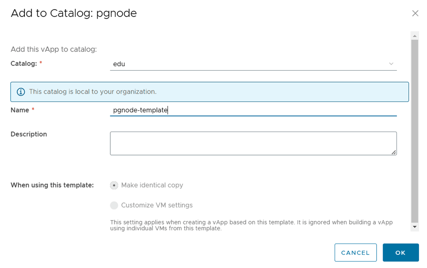The height and width of the screenshot is (268, 427).
Task: Click the scrollbar up arrow
Action: tap(415, 36)
